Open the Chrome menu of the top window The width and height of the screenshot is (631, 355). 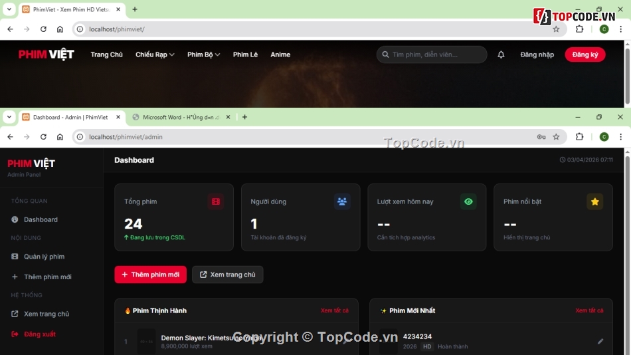pyautogui.click(x=620, y=29)
